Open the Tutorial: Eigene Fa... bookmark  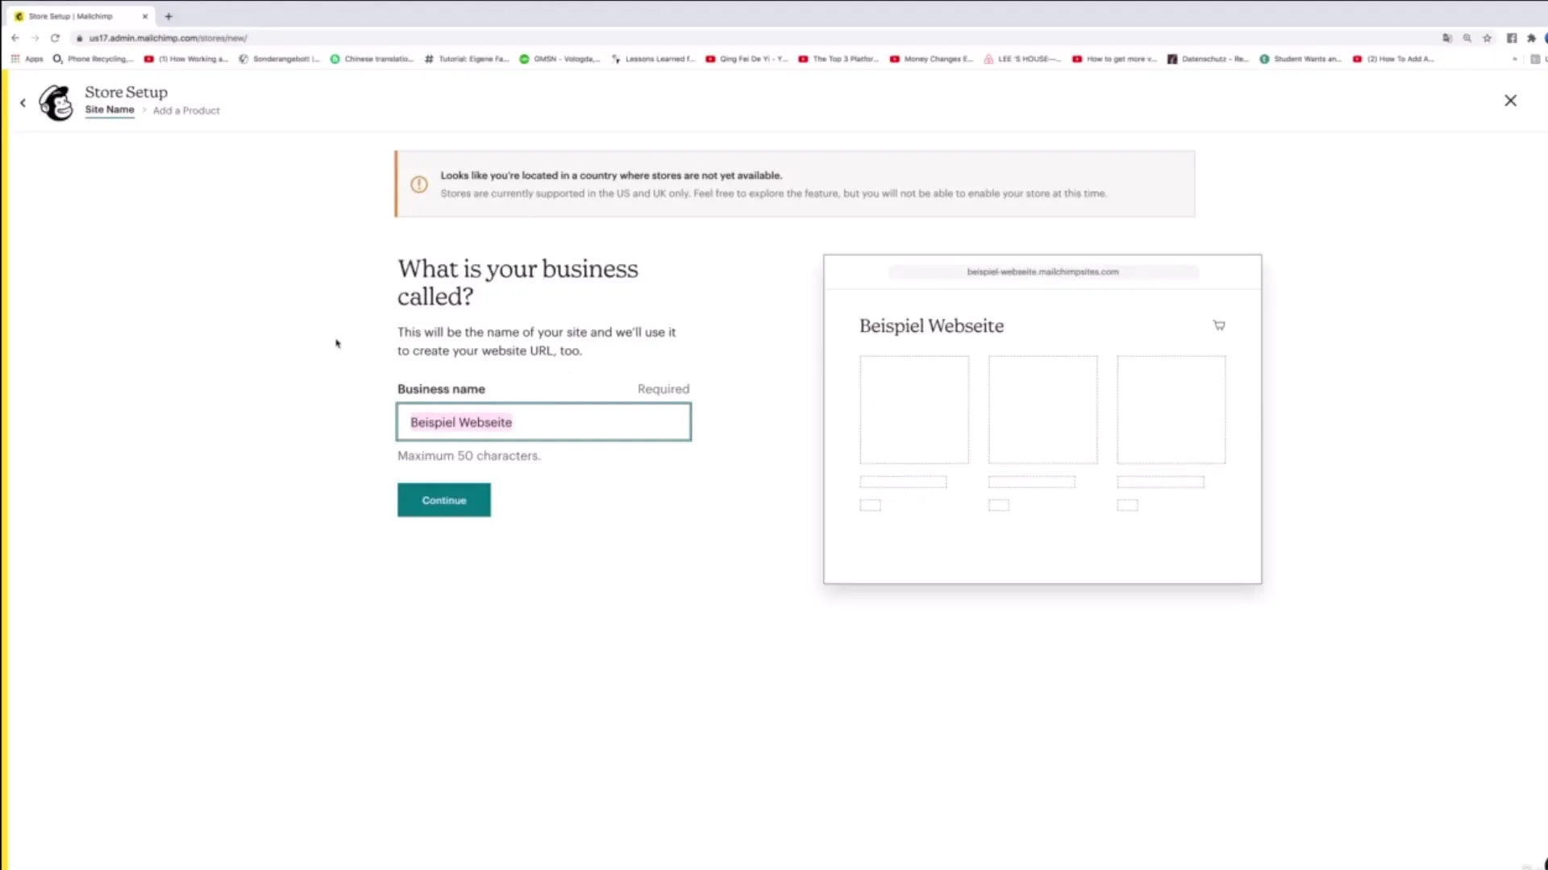(467, 59)
